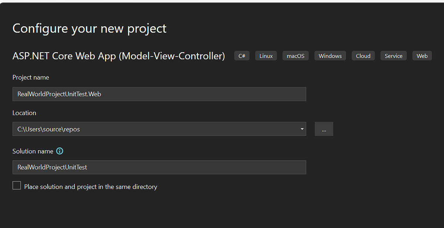
Task: Choose the Windows platform tag
Action: click(x=330, y=56)
